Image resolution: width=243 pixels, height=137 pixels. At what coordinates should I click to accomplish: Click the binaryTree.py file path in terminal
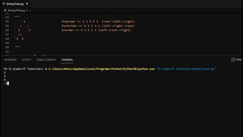pyautogui.click(x=186, y=69)
